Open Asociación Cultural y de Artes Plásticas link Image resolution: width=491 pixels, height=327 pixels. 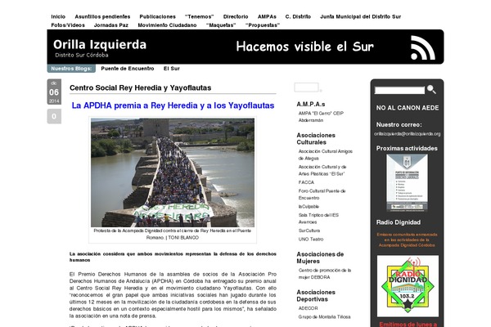click(322, 170)
